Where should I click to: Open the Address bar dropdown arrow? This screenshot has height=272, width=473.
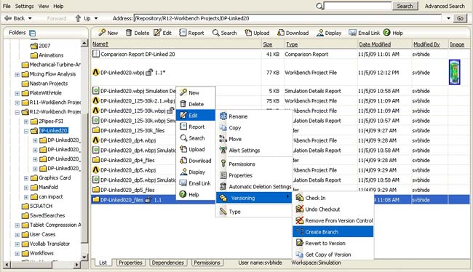(x=448, y=18)
